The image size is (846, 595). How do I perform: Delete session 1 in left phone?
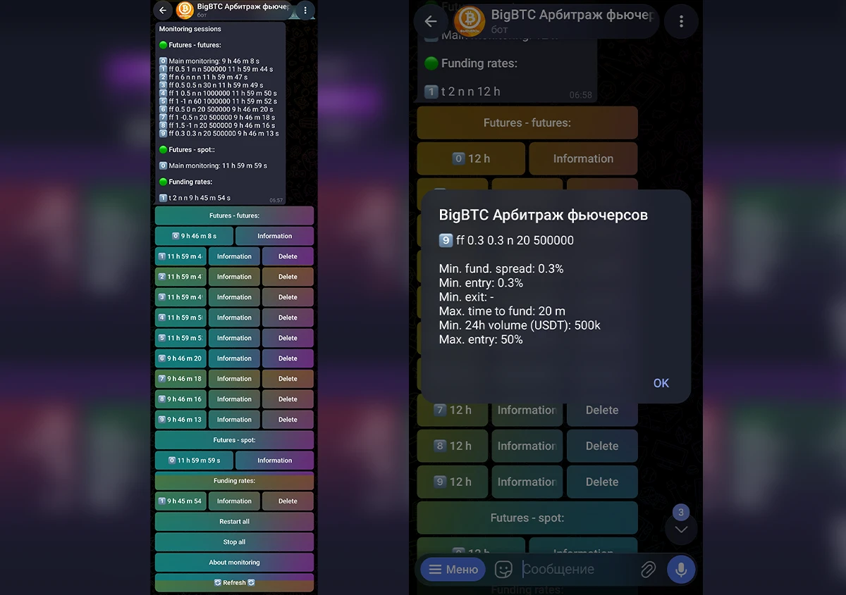[288, 256]
